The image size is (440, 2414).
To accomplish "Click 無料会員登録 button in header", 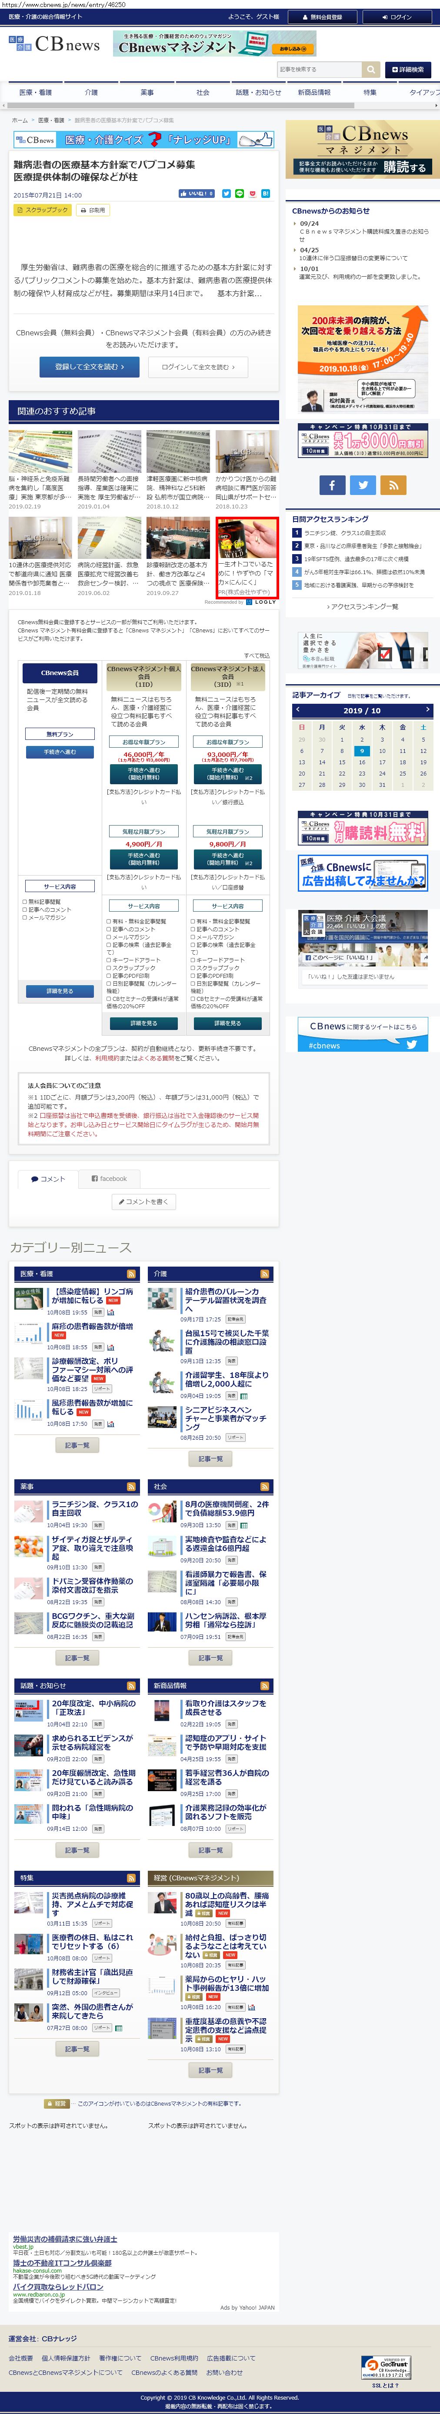I will tap(322, 17).
